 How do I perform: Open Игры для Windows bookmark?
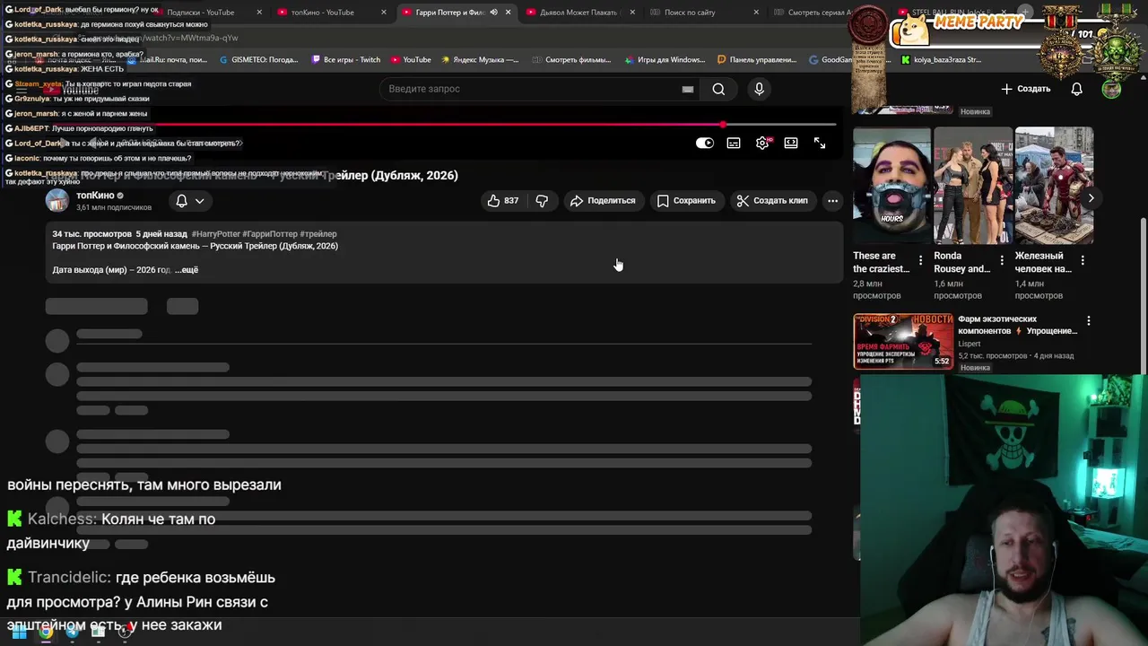pos(665,60)
